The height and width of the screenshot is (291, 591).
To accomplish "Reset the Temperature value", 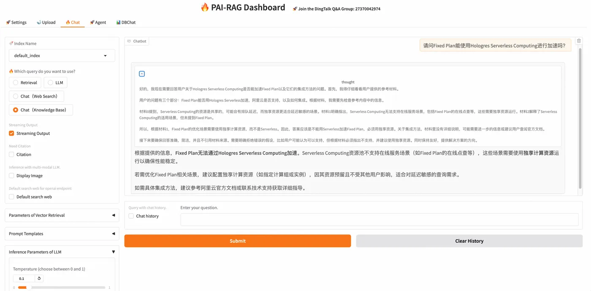I will 39,278.
